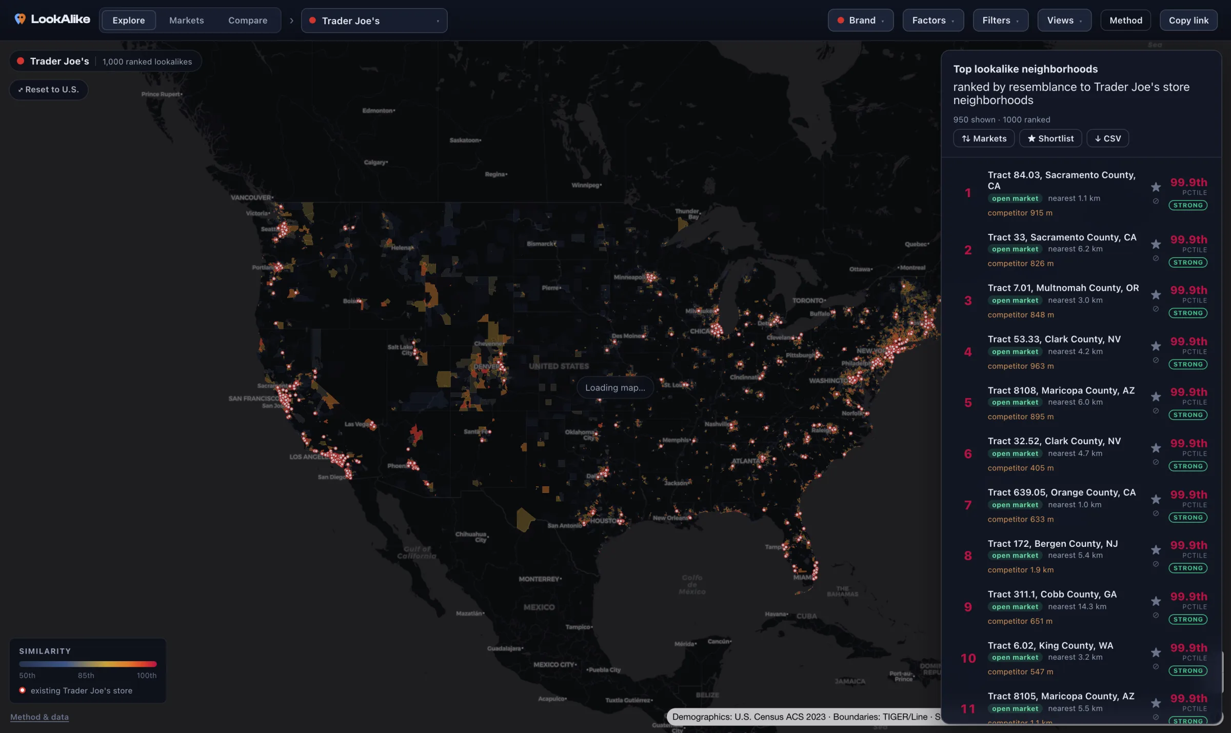1231x733 pixels.
Task: Toggle exclude on Tract 639.05, Orange County
Action: 1156,513
